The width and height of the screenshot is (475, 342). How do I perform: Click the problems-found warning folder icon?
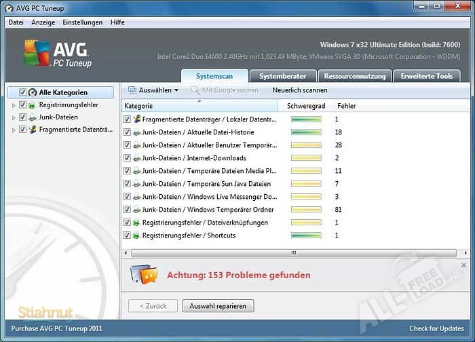click(x=144, y=274)
